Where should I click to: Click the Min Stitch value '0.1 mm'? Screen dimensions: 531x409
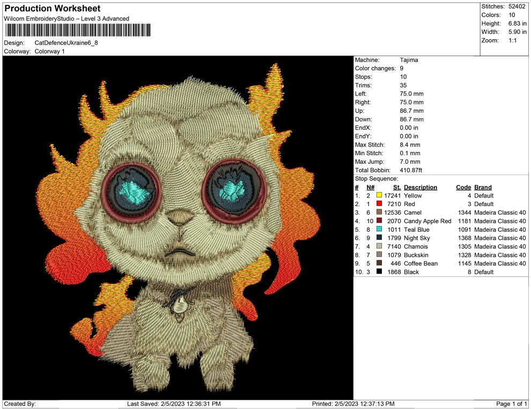(410, 153)
